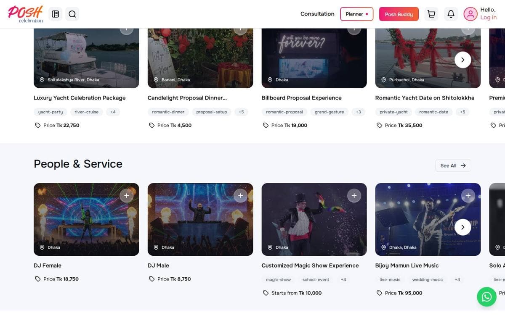Open Posh Buddy
Screen dimensions: 505x315
pyautogui.click(x=399, y=14)
